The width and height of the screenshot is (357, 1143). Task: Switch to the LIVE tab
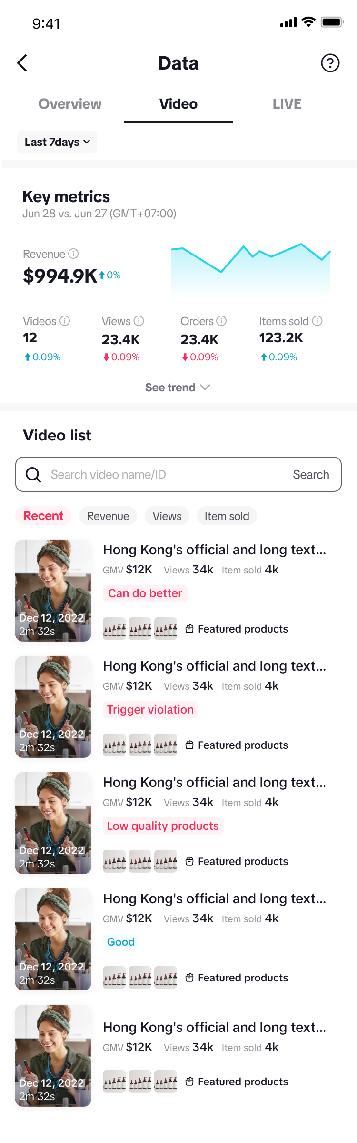(x=287, y=104)
